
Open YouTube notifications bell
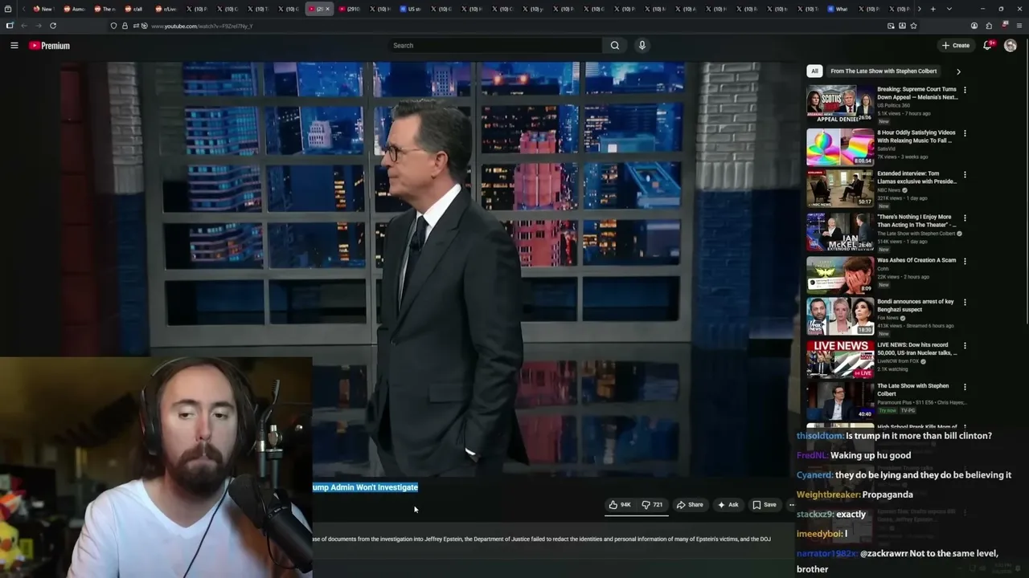click(987, 46)
